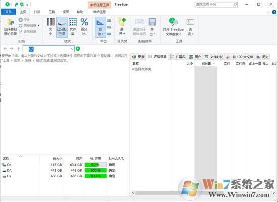Open the 文件 file menu
This screenshot has width=278, height=202.
pos(8,12)
